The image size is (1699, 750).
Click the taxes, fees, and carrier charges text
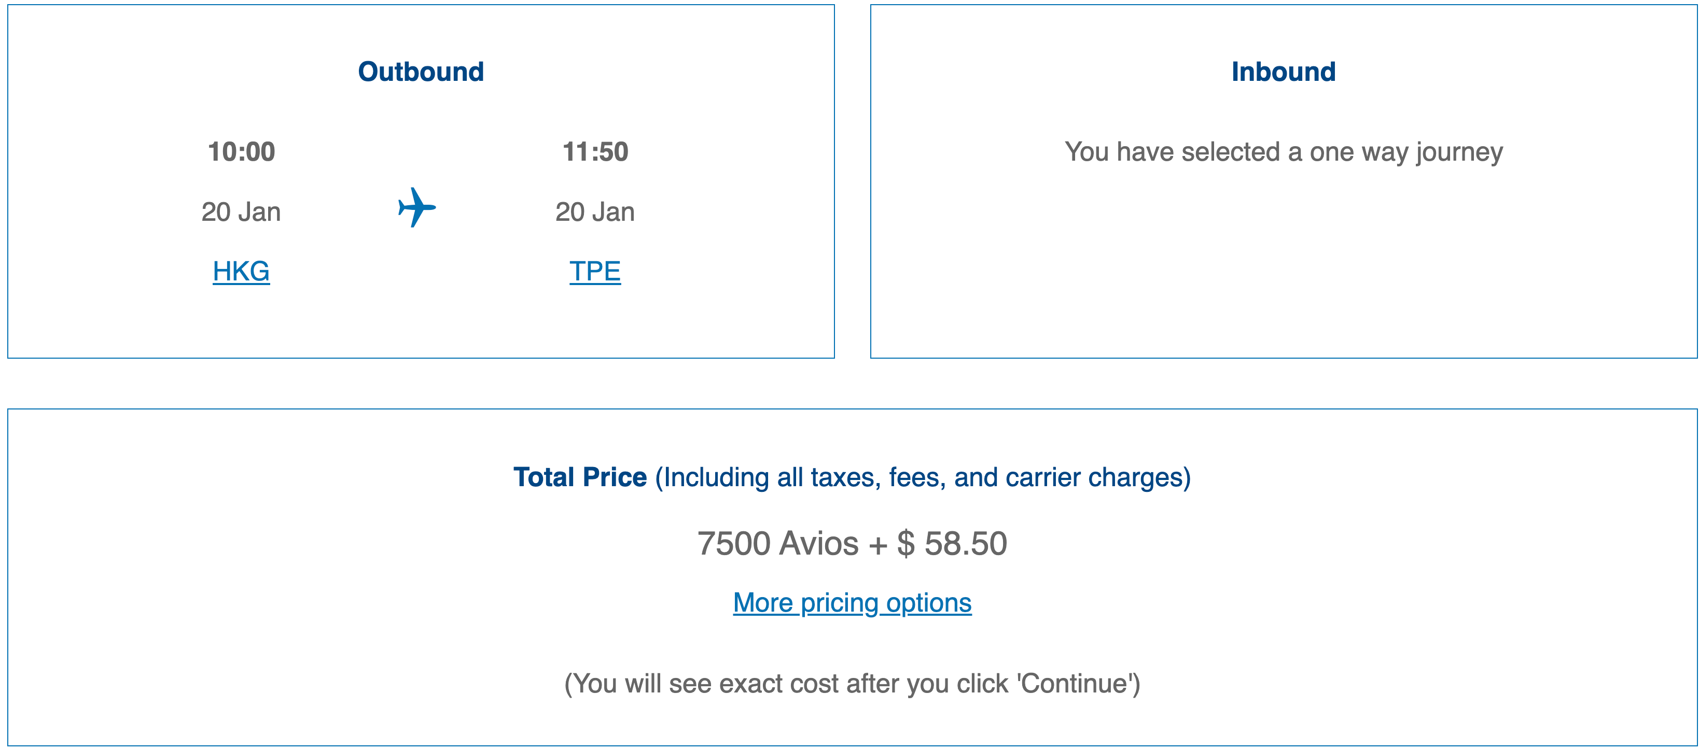[x=922, y=477]
